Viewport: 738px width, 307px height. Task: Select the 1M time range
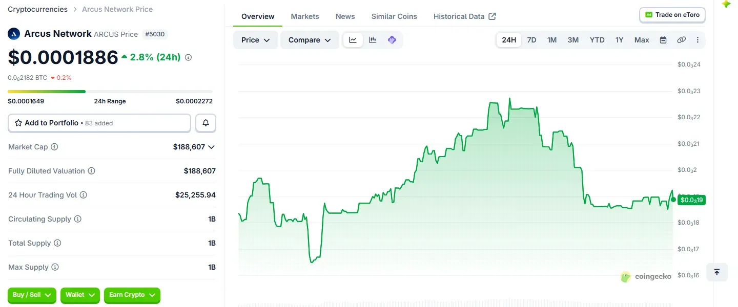coord(552,40)
